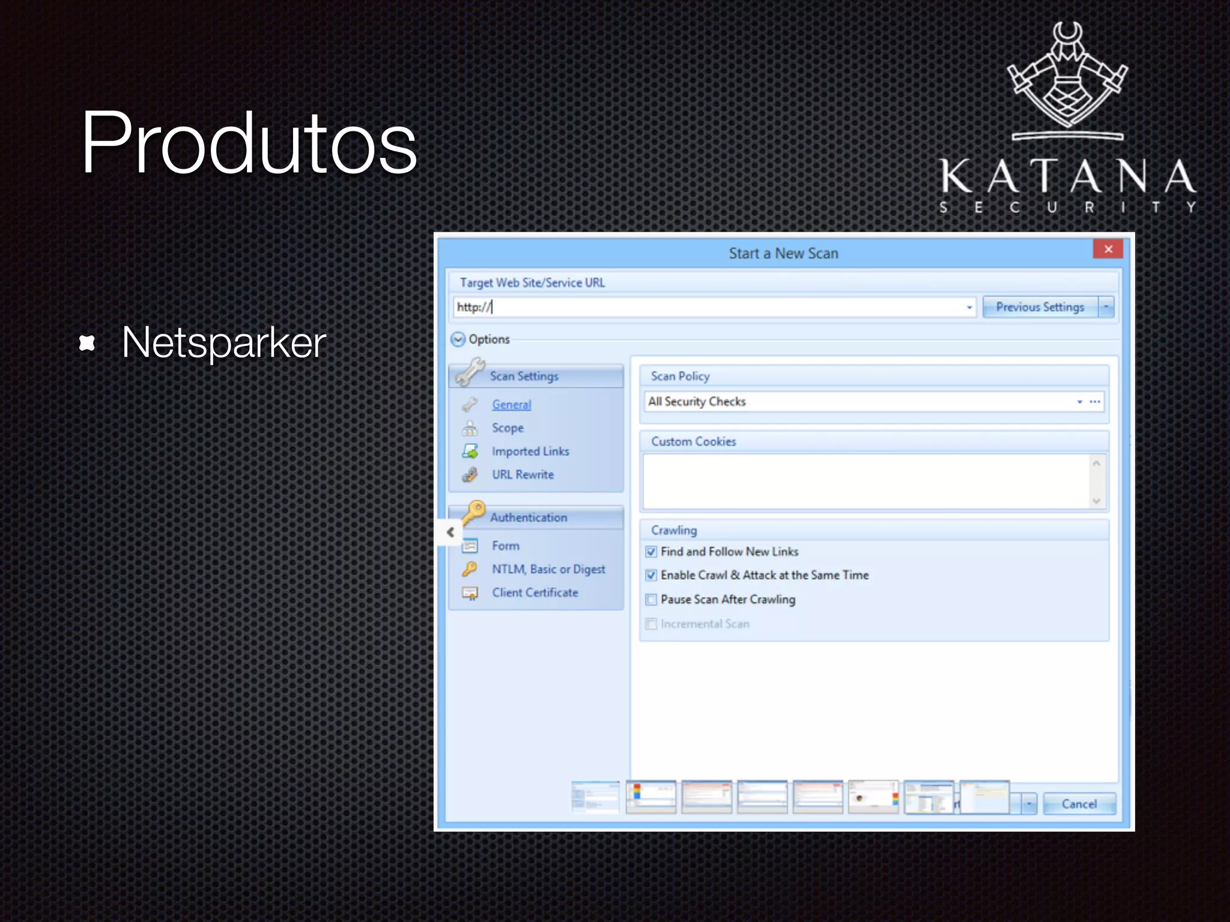
Task: Click the Cancel button
Action: point(1079,804)
